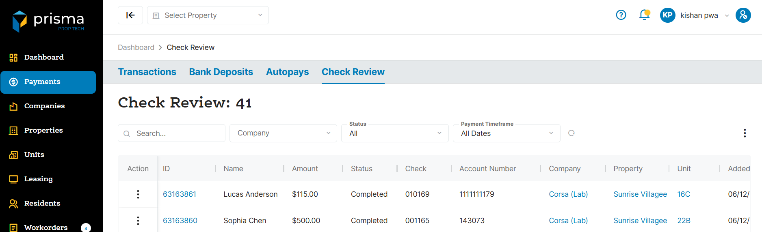Open the table options three-dot menu
This screenshot has height=232, width=762.
744,133
